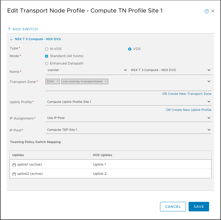Click the uplink1 (active) icon
Viewport: 221px width, 220px height.
pyautogui.click(x=14, y=164)
